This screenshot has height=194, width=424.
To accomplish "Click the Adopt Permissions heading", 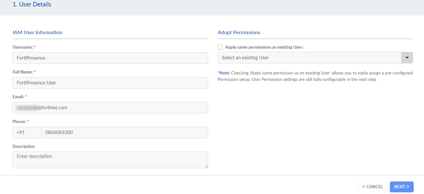I will tap(239, 33).
